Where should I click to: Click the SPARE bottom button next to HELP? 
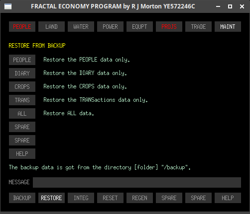point(198,198)
